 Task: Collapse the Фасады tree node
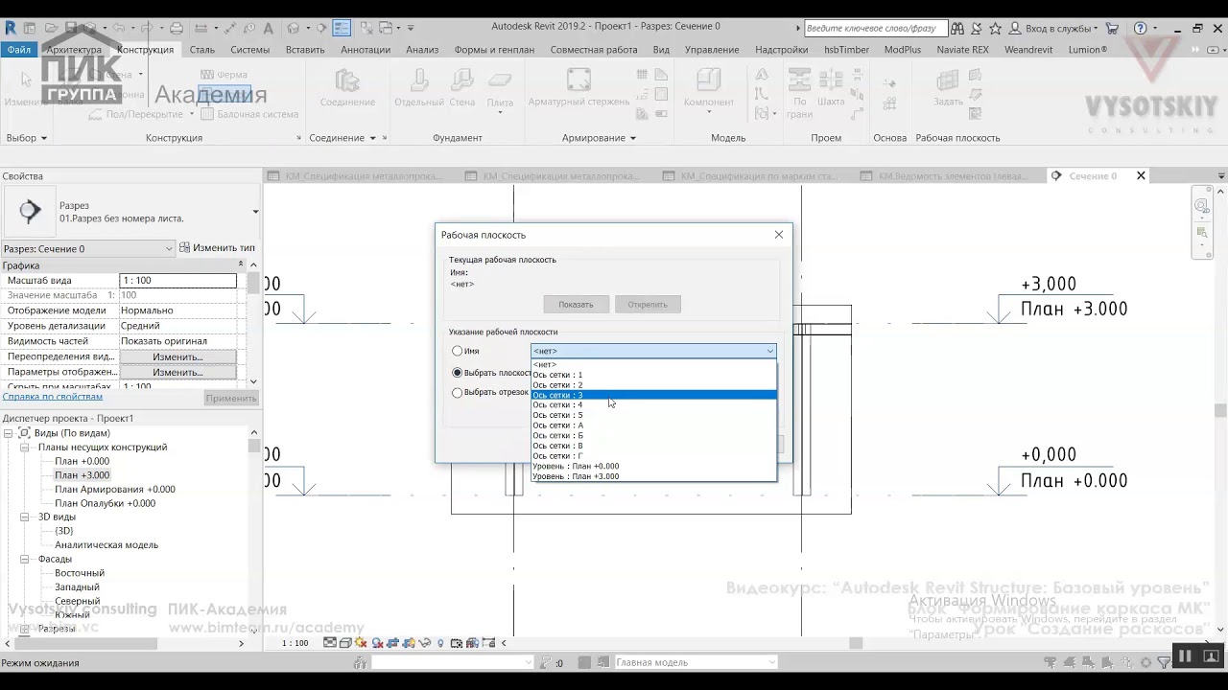pos(25,559)
